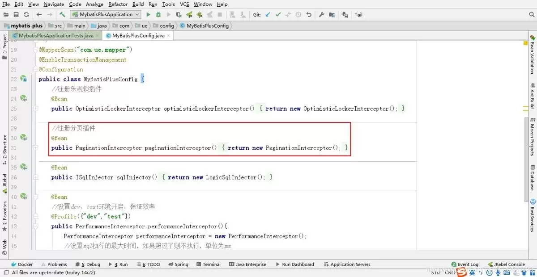Open settings via the wrench icon
This screenshot has width=537, height=277.
[321, 15]
